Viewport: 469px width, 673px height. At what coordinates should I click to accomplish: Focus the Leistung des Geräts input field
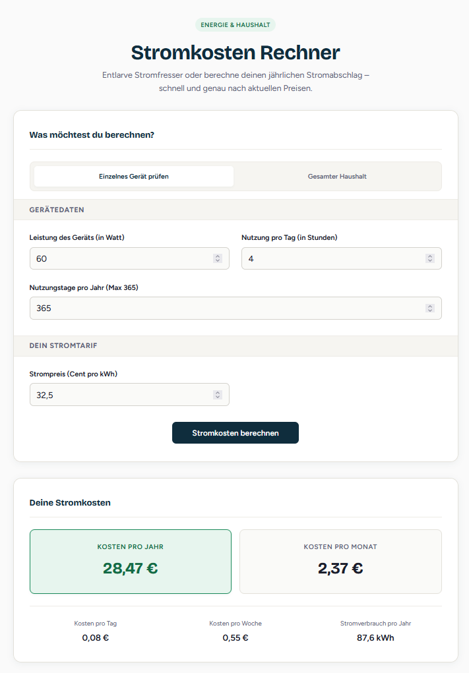click(119, 259)
